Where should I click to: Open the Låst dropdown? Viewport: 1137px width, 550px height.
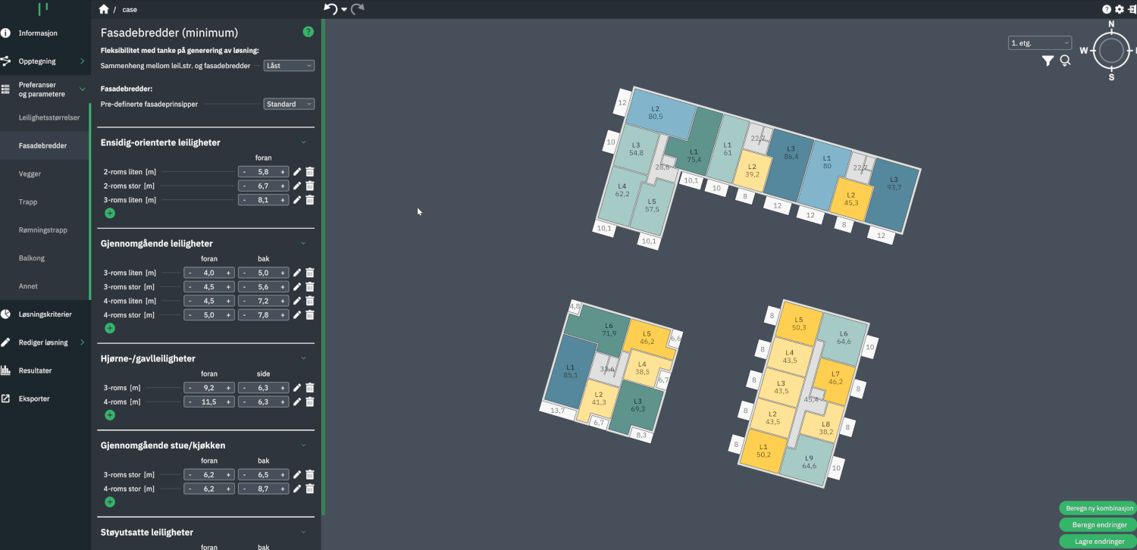click(289, 66)
